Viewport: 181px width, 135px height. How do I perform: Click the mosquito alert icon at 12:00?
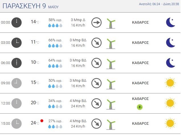point(140,107)
